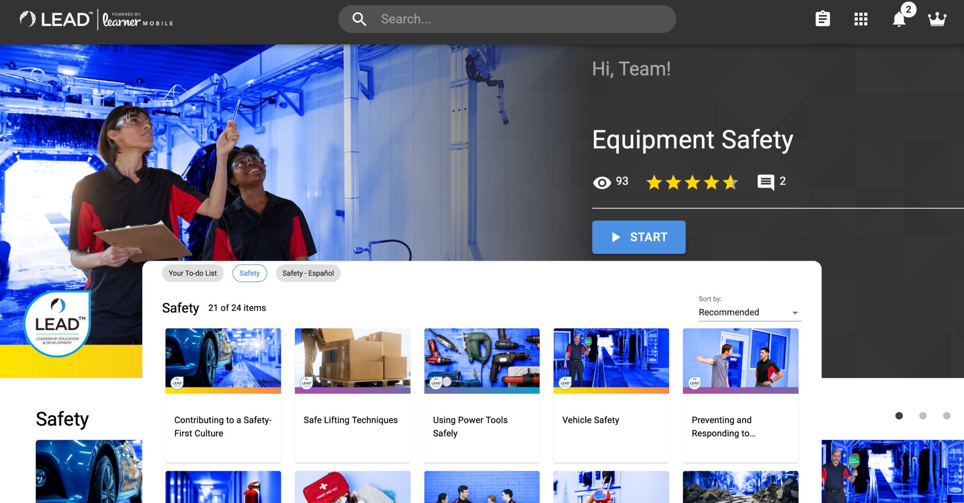Open the comments icon showing 2
This screenshot has height=503, width=964.
click(x=766, y=182)
